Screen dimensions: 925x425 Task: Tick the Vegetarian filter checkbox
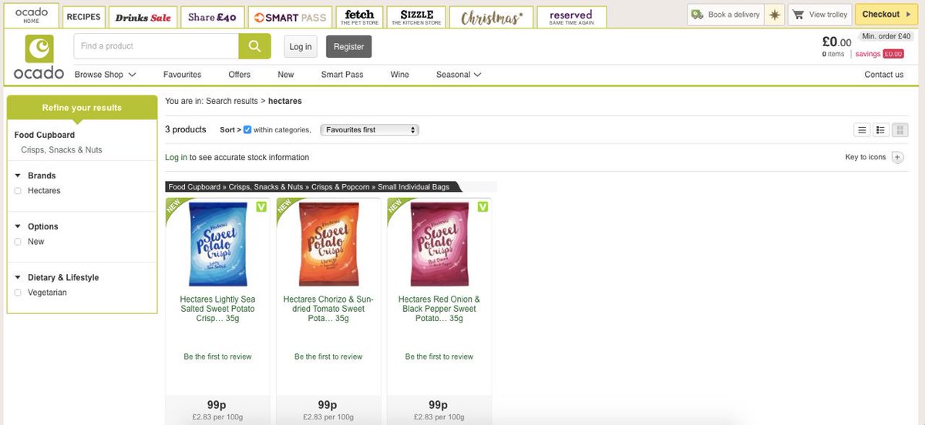pos(18,293)
